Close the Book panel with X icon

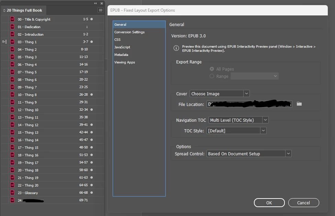[x=102, y=3]
